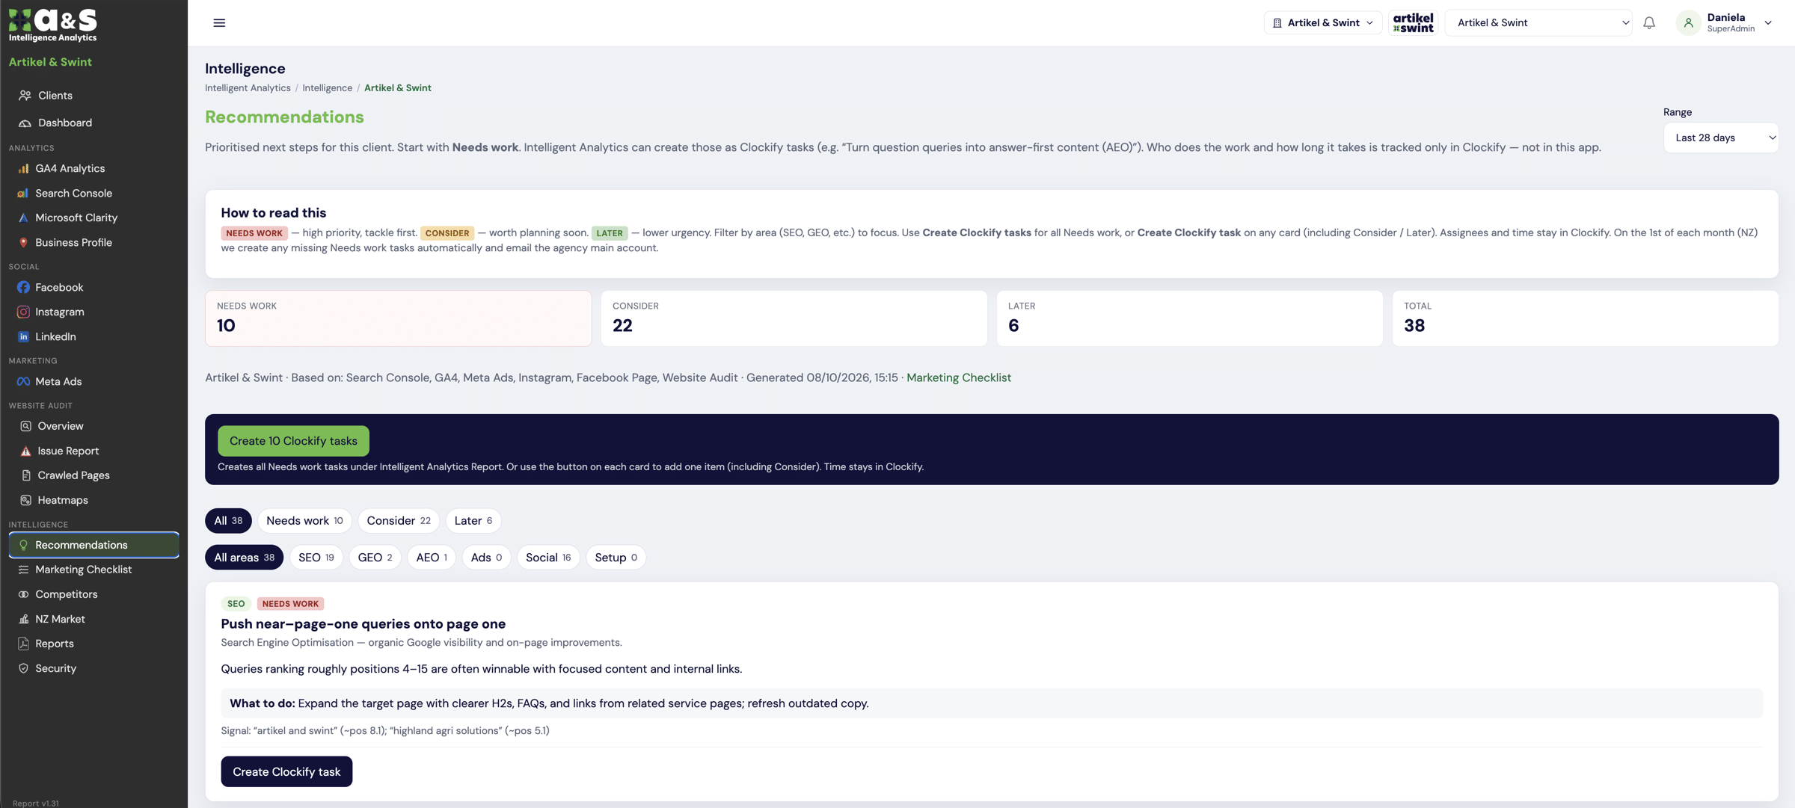This screenshot has width=1795, height=808.
Task: Follow the green Marketing Checklist link
Action: pos(958,378)
